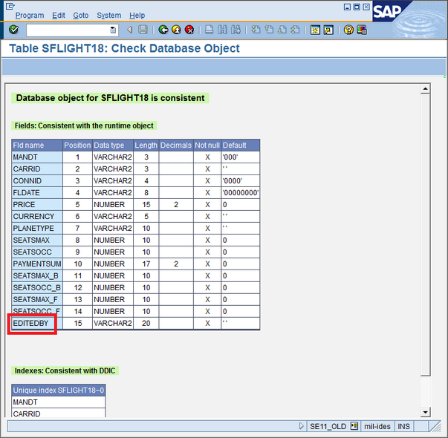
Task: Select the 'Position' column header
Action: 77,145
